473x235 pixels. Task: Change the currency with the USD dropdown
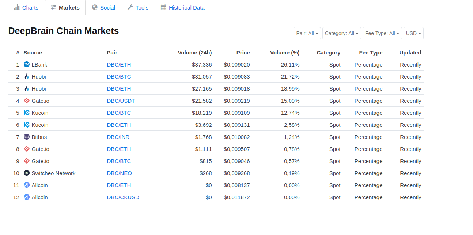pos(413,33)
